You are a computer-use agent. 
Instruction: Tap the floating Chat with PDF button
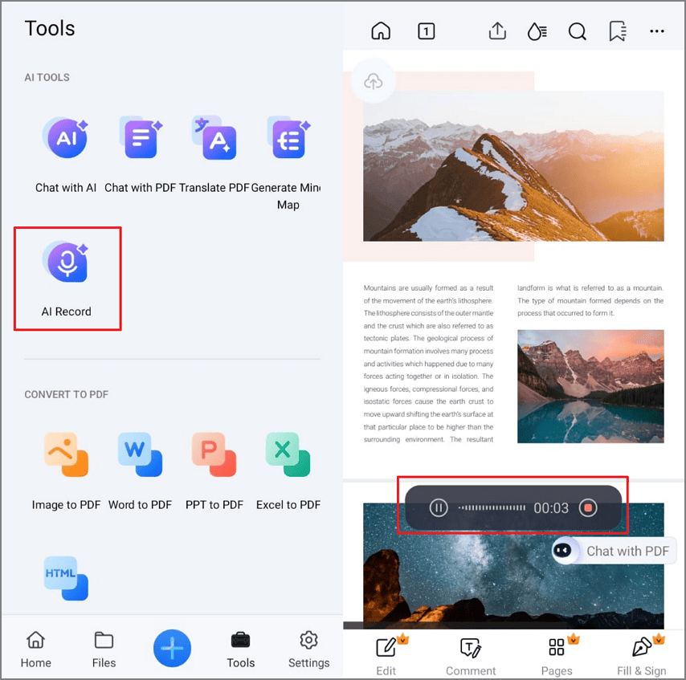pos(615,551)
